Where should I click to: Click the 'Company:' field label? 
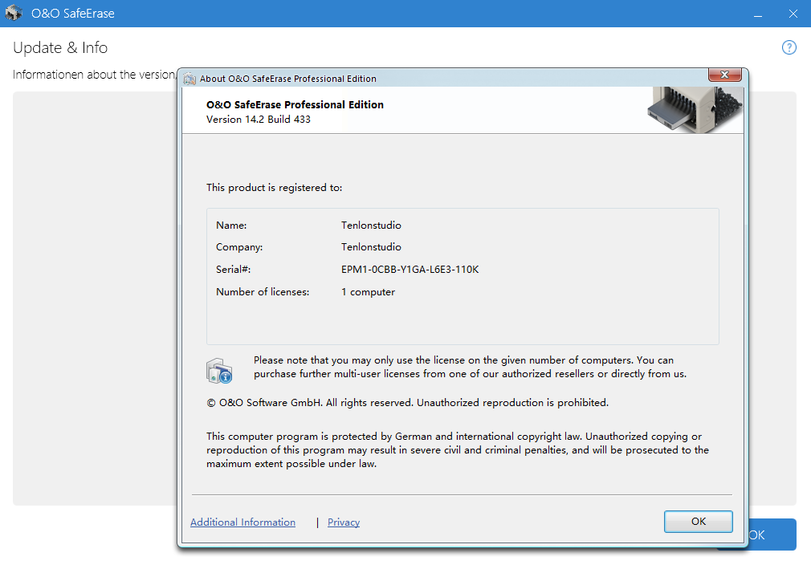pos(239,246)
